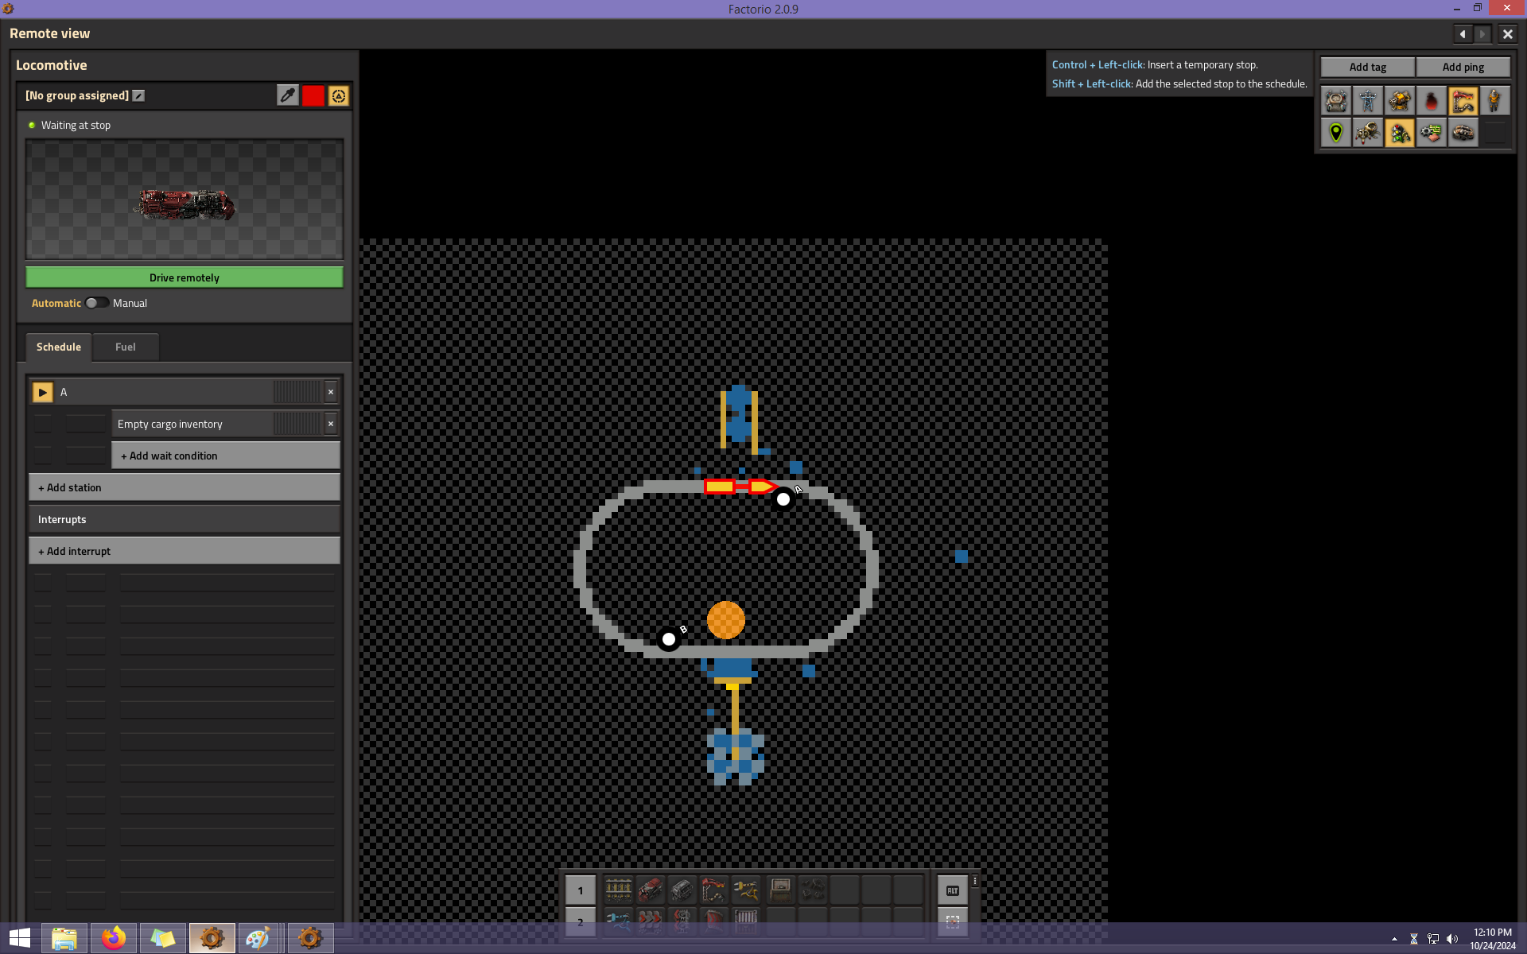This screenshot has height=954, width=1527.
Task: Click drag handle of station A row
Action: click(x=298, y=392)
